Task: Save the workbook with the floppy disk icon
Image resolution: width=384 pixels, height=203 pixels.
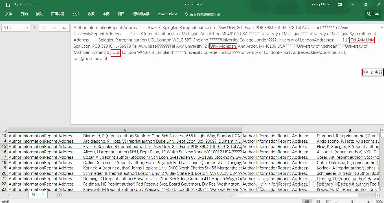Action: tap(8, 5)
